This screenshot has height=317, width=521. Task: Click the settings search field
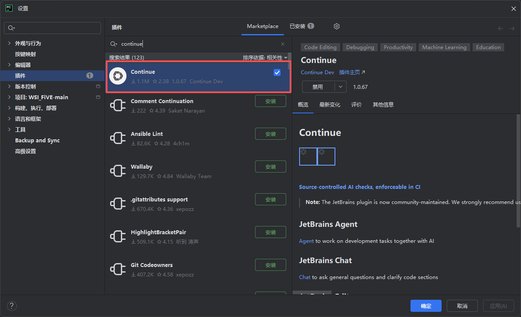coord(52,28)
